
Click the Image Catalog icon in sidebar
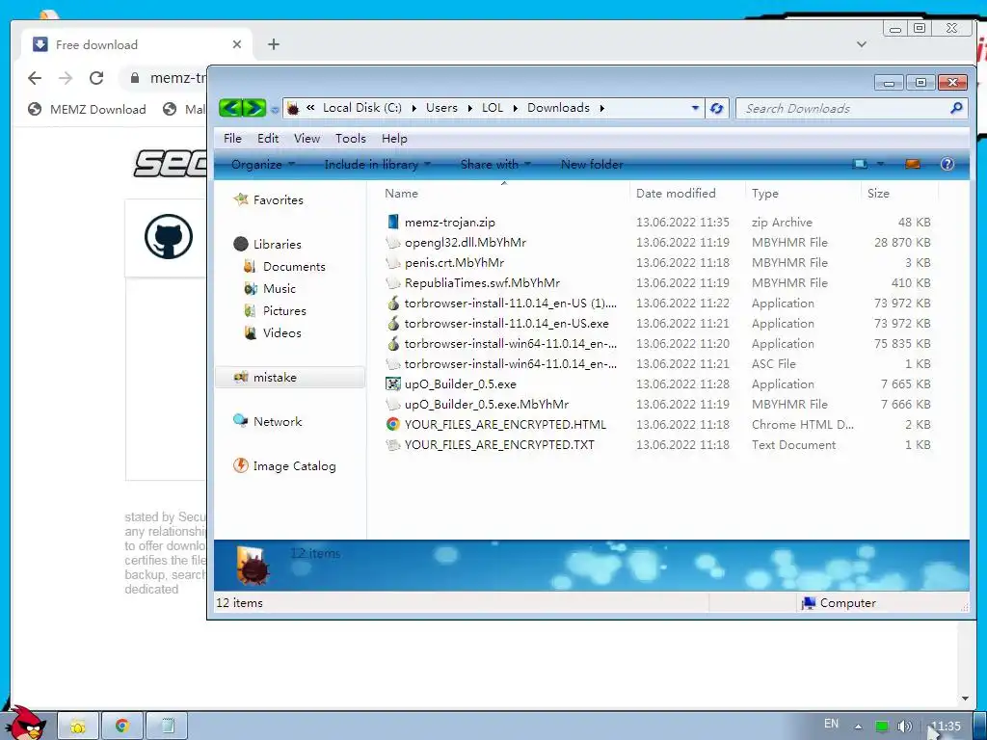coord(240,465)
